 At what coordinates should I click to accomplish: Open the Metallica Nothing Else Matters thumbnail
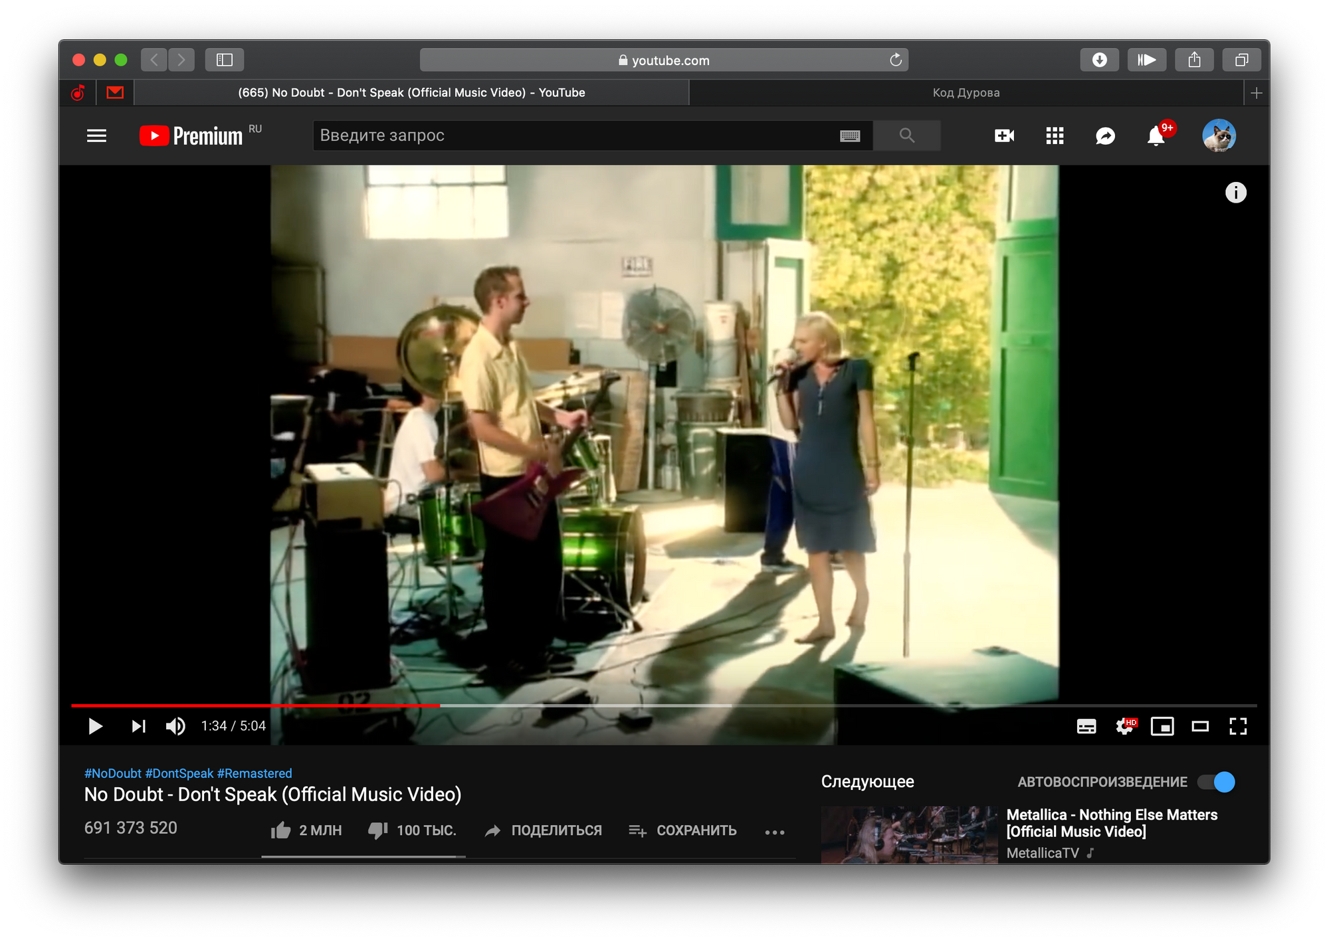pyautogui.click(x=909, y=835)
